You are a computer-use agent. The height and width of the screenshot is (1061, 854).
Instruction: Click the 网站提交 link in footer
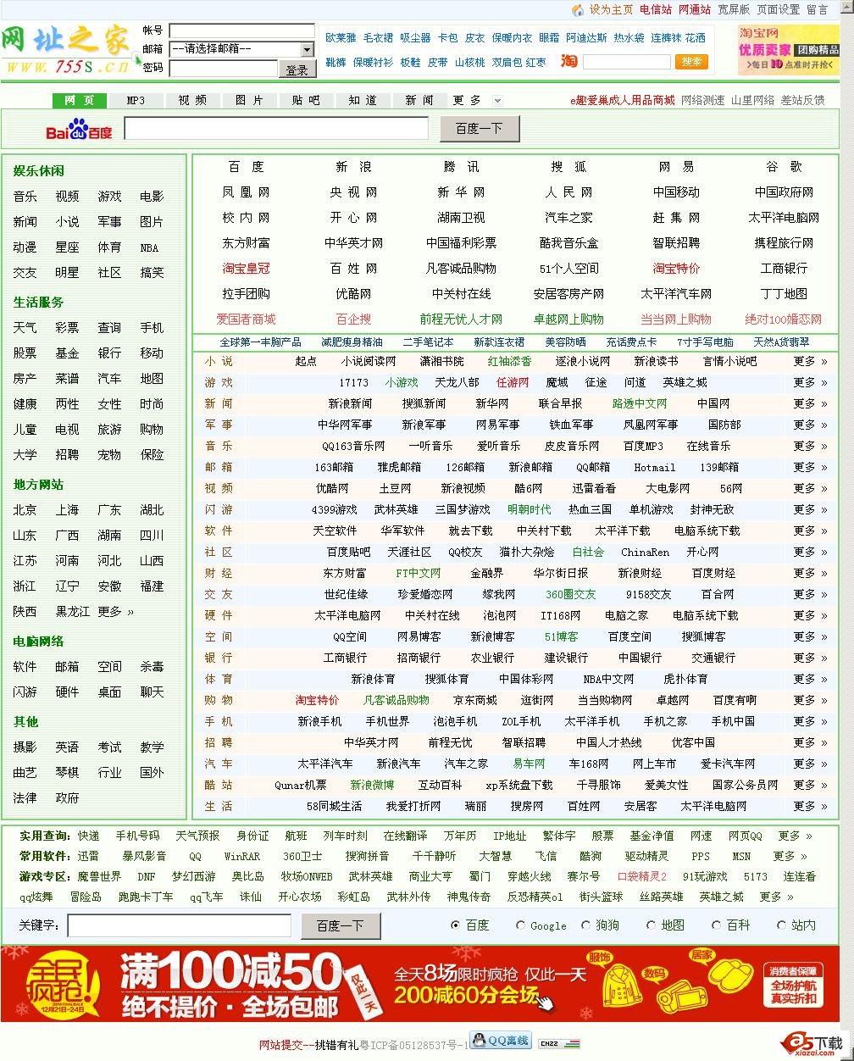(x=280, y=1044)
